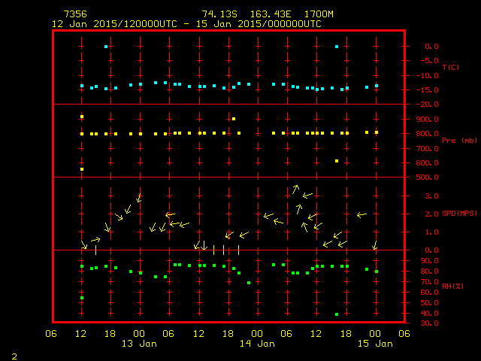Select the 15 Jan date label
Image resolution: width=481 pixels, height=361 pixels.
click(x=374, y=344)
